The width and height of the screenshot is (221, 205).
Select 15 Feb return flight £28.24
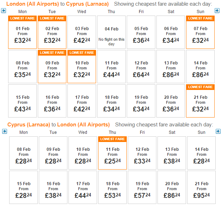pos(24,187)
